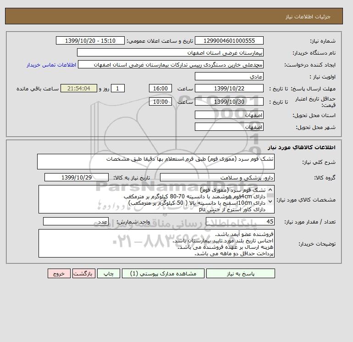Click note line پرداخت حداقل دو ماهه
Image resolution: width=353 pixels, height=342 pixels.
click(x=234, y=254)
